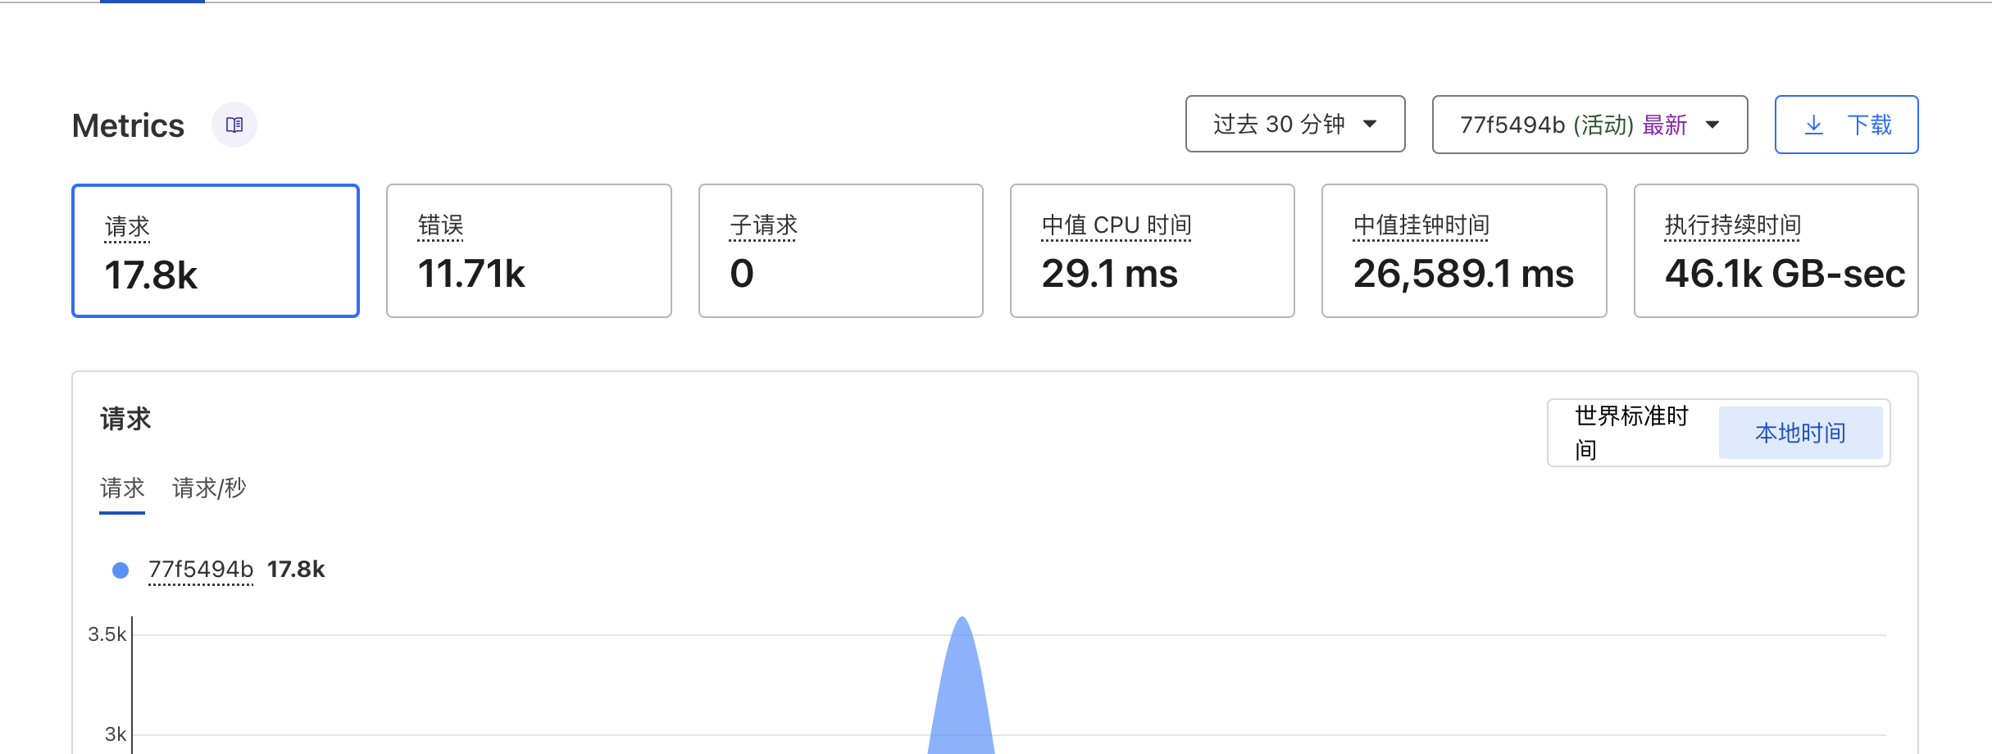Open the 77f5494b (活动) 最新 version dropdown

click(x=1590, y=125)
